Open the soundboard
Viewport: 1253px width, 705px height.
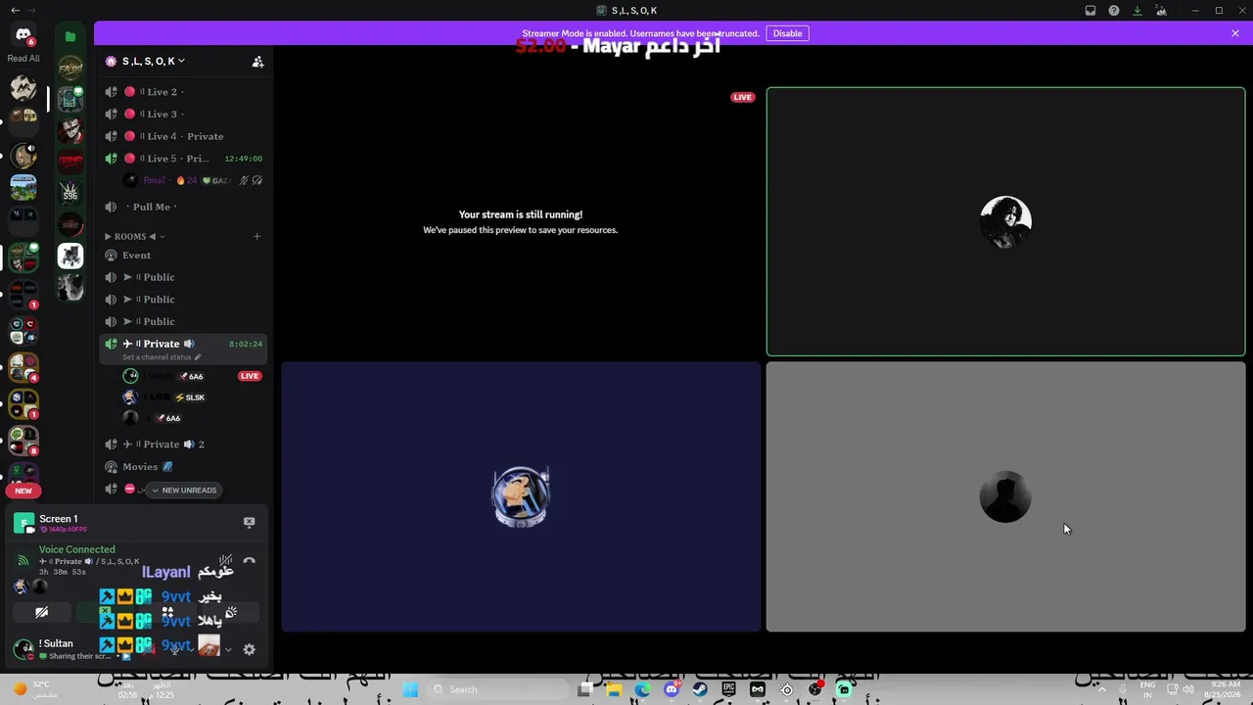pos(231,613)
